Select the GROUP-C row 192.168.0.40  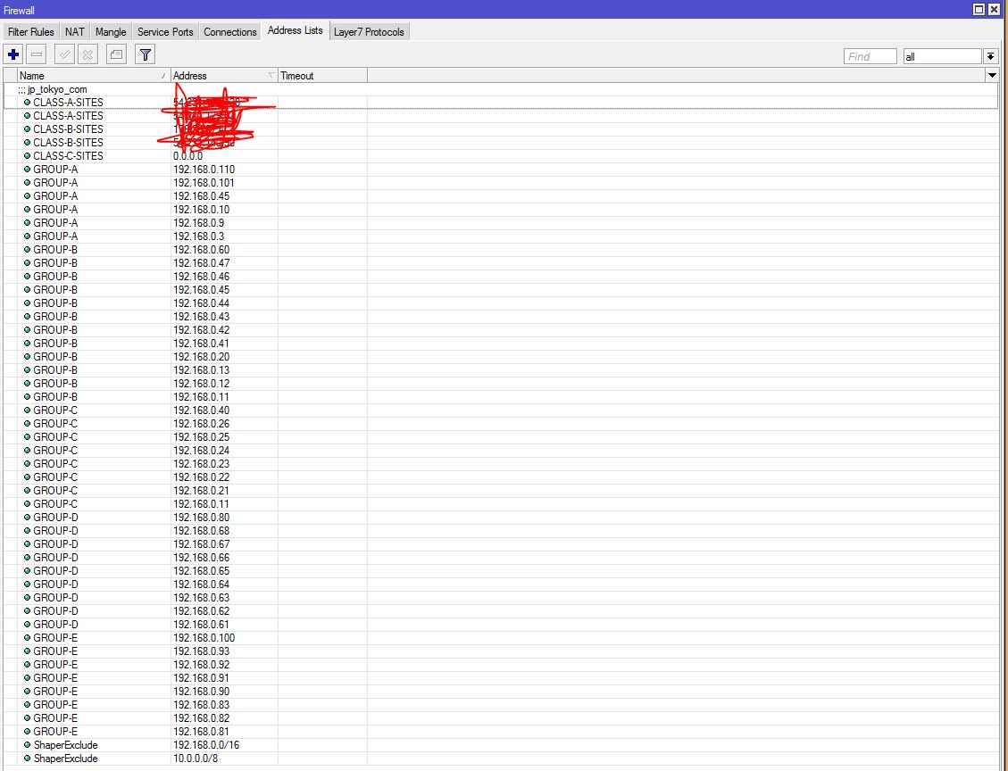pos(501,410)
